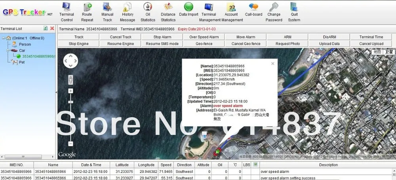Switch map to 地图 view
The image size is (396, 180).
point(377,52)
